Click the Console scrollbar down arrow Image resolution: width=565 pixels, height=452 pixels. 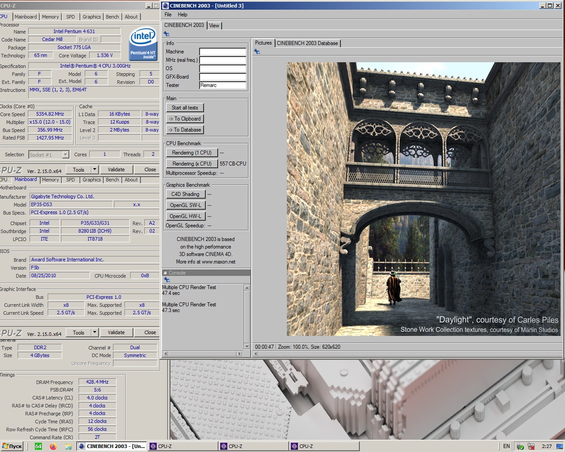247,347
